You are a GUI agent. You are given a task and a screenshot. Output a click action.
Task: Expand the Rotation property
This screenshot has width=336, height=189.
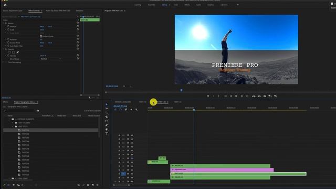(x=5, y=39)
